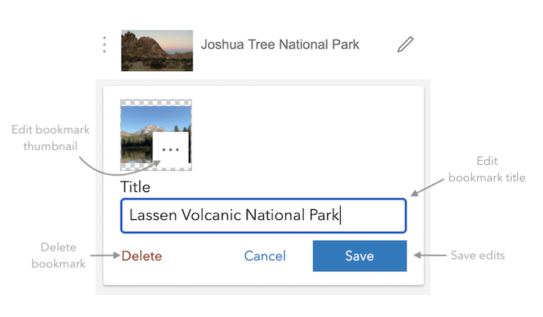Click the 'Edit bookmark thumbnail' annotation text
This screenshot has height=317, width=543.
[51, 138]
